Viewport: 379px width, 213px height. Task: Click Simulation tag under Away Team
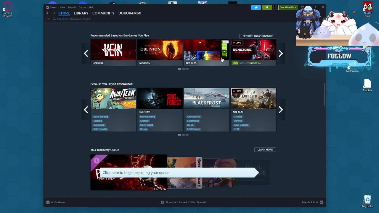tap(99, 125)
